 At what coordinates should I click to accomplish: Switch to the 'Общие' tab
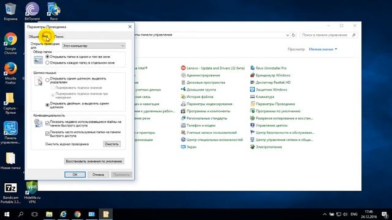[x=34, y=37]
